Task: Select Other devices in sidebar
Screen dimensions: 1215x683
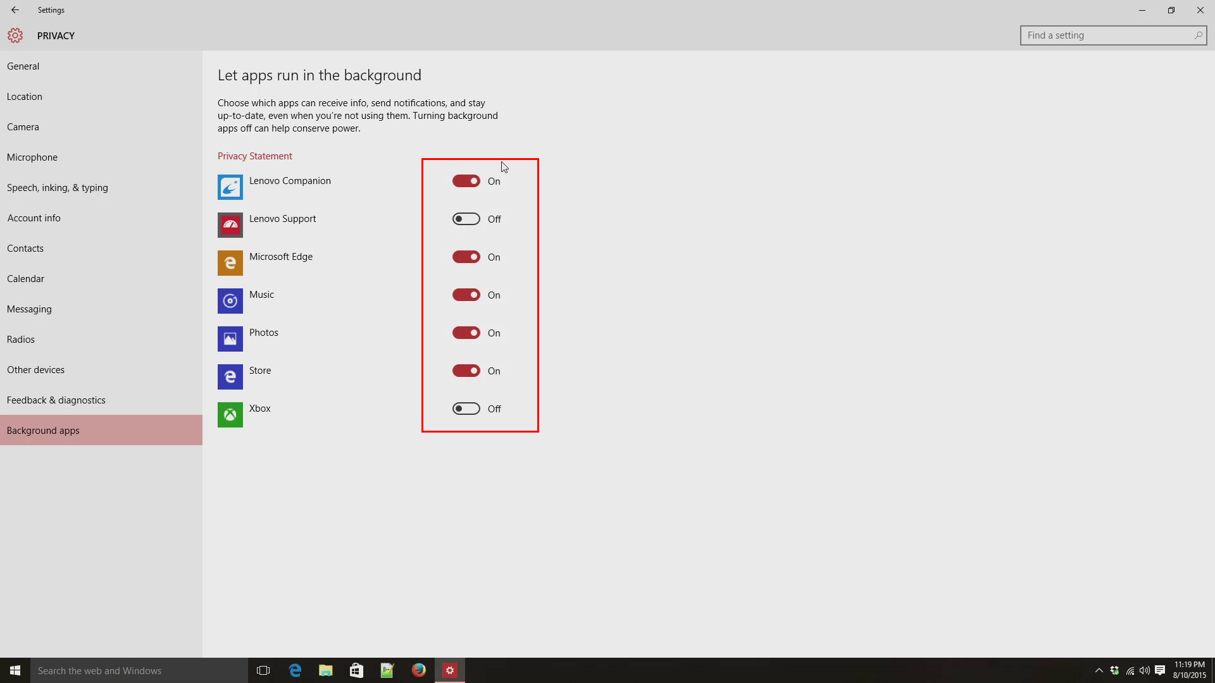Action: tap(101, 370)
